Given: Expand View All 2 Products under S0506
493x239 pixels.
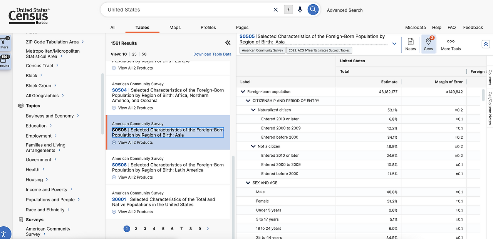Looking at the screenshot, I should [132, 177].
